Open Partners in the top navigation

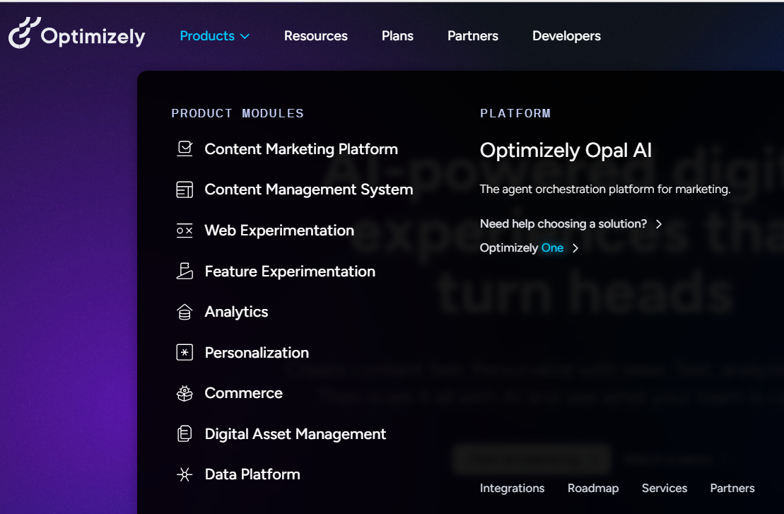472,36
